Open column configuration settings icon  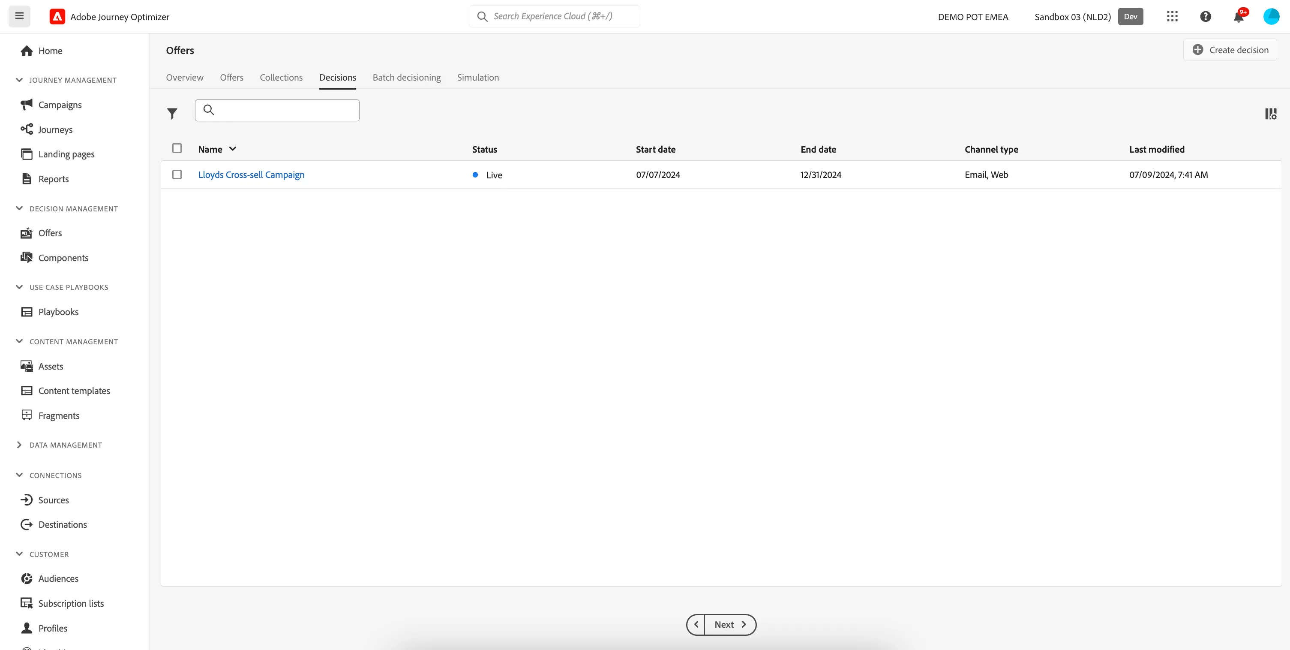(x=1270, y=114)
